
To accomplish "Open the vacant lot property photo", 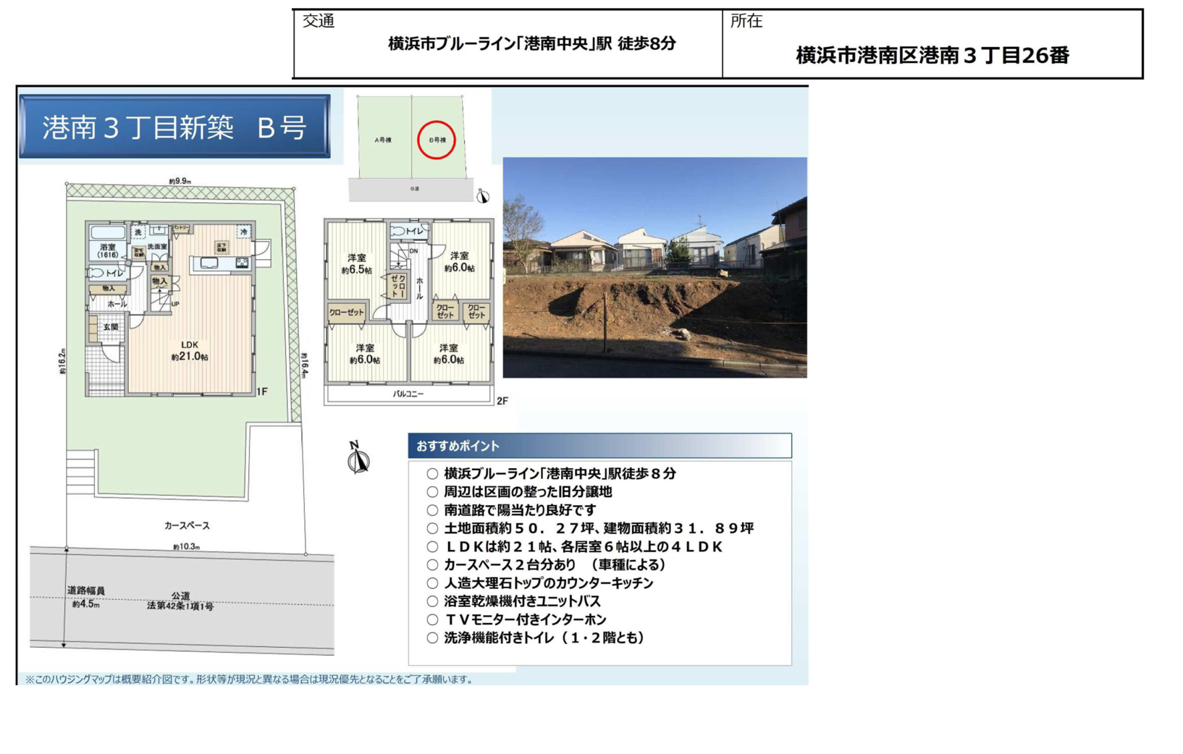I will point(654,267).
